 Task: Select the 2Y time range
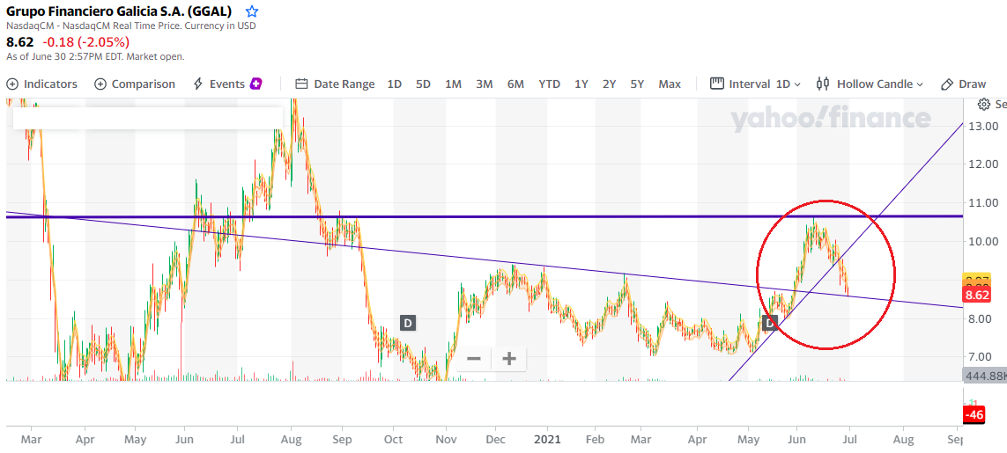point(609,84)
